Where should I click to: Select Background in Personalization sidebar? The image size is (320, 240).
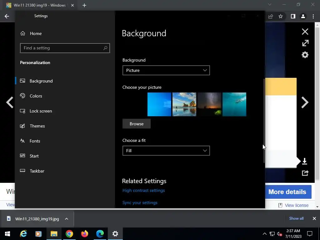[41, 81]
